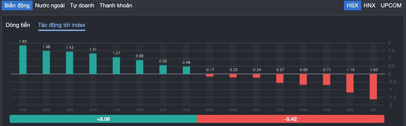Open the Thanh khoản tab

click(x=116, y=5)
